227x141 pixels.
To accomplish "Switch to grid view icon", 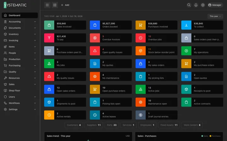I will (x=55, y=5).
